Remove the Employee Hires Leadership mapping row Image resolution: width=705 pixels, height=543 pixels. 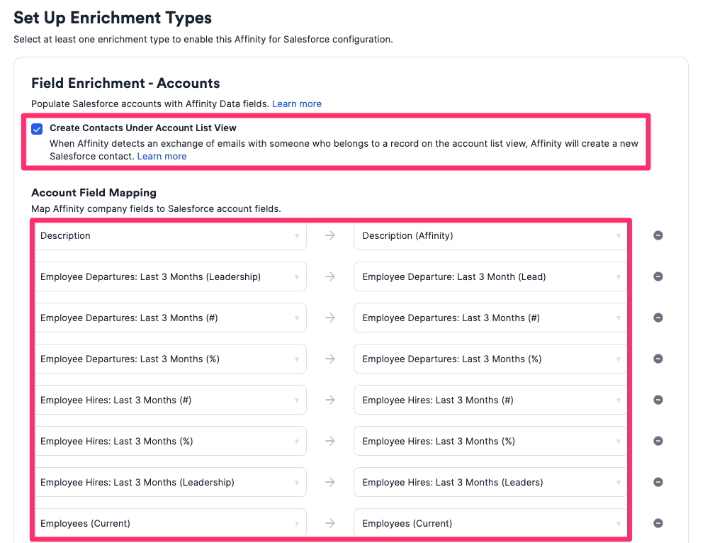click(658, 482)
